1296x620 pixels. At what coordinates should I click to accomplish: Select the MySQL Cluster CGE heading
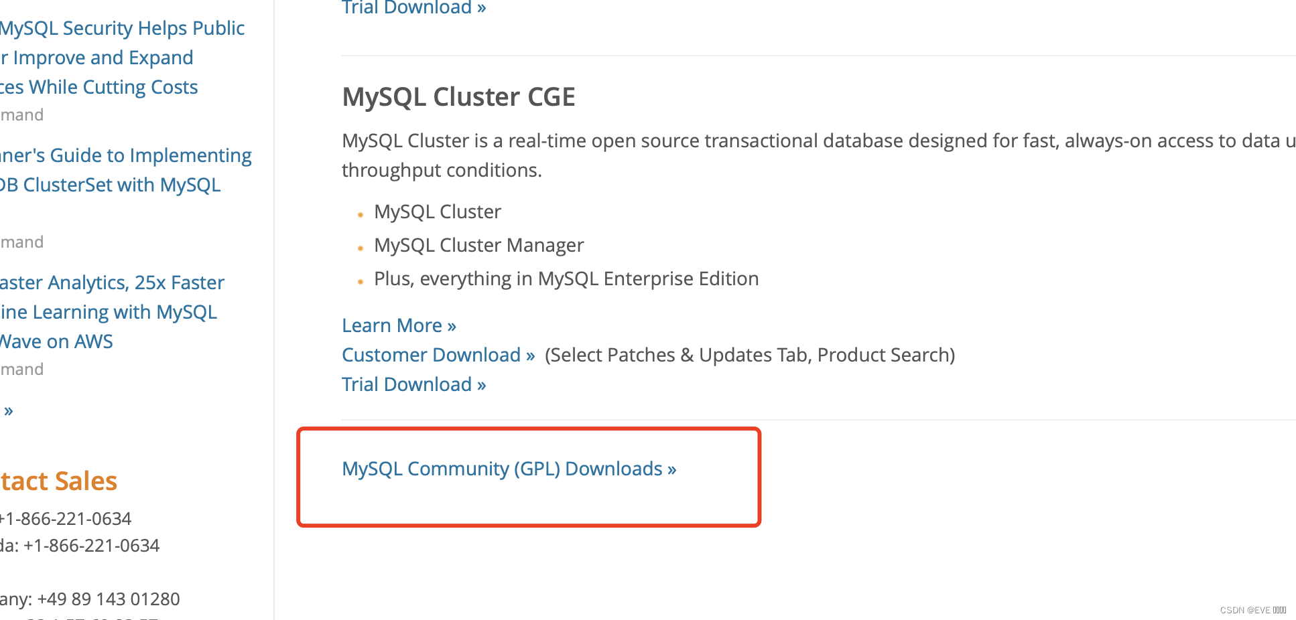click(458, 96)
